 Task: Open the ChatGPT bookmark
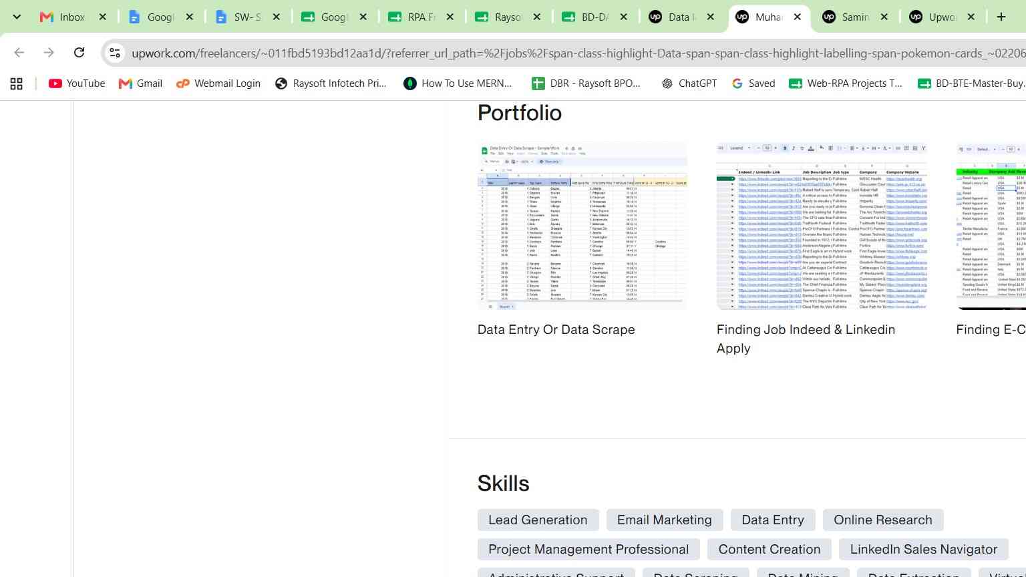689,83
